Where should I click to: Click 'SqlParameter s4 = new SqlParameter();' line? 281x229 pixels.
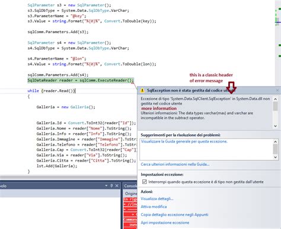69,43
